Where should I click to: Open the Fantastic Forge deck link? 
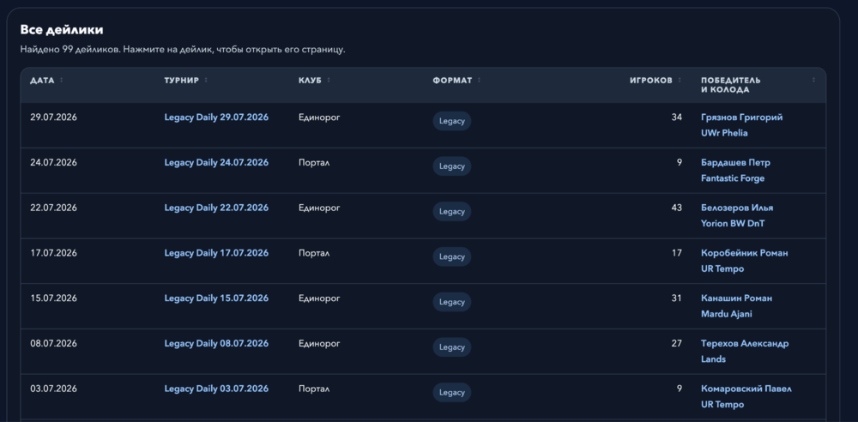(x=733, y=178)
